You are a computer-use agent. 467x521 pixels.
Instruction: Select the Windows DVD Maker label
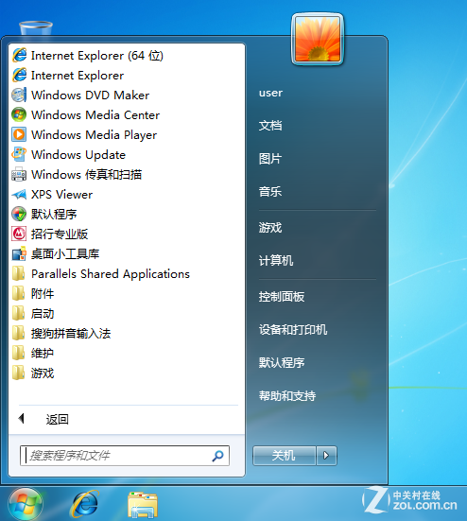point(90,96)
